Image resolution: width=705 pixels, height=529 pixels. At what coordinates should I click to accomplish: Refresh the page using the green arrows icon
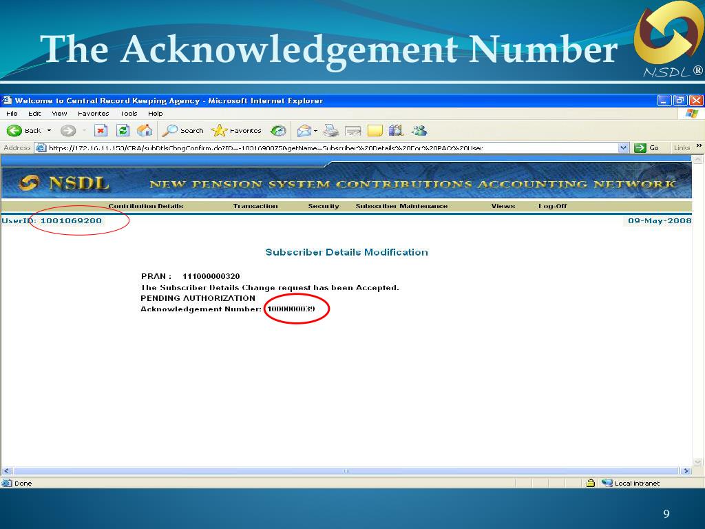pos(123,130)
